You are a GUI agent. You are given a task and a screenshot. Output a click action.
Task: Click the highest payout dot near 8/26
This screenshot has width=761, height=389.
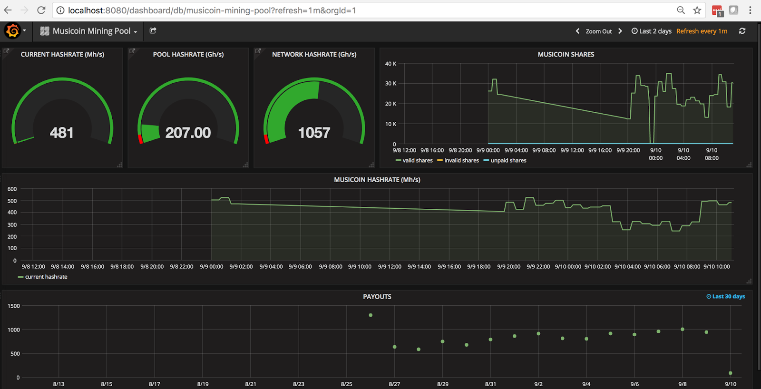point(371,315)
